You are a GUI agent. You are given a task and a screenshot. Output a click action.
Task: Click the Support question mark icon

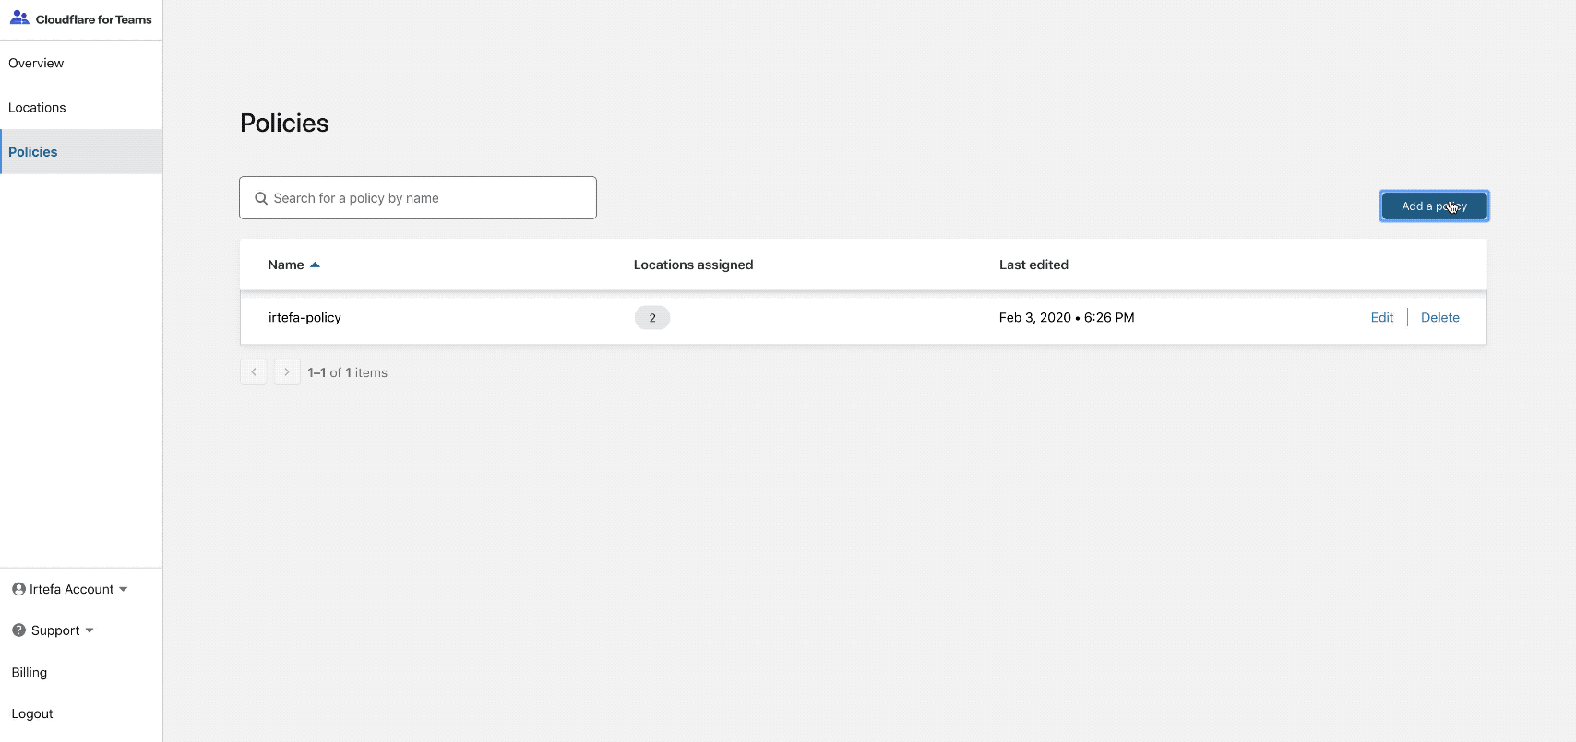[x=18, y=630]
